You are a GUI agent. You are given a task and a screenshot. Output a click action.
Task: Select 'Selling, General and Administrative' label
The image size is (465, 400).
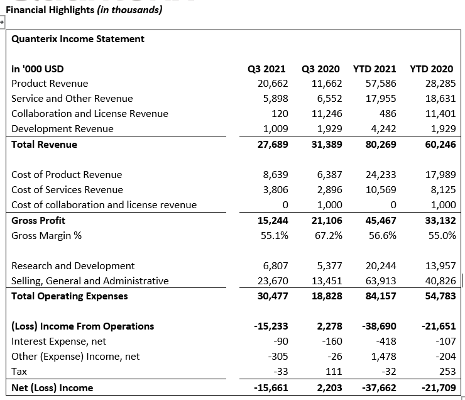coord(90,281)
